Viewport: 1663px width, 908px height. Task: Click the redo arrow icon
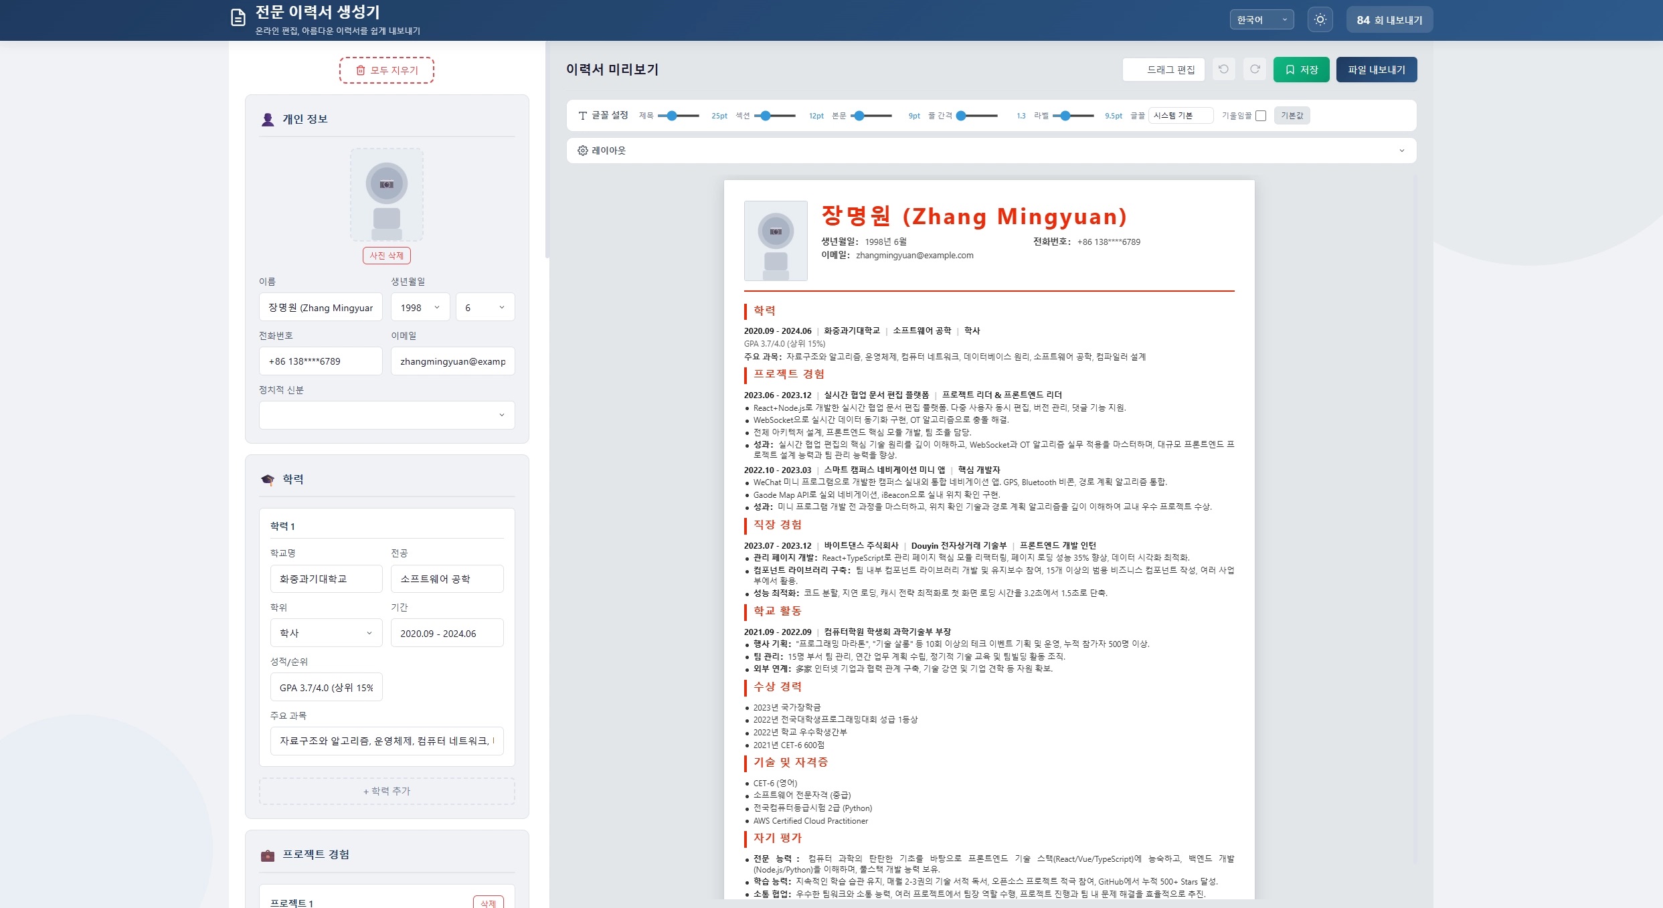(1255, 69)
